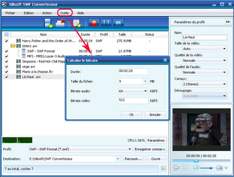This screenshot has width=234, height=177.
Task: Uncheck the MP3 - MPEG Layer-3 Audio checkbox
Action: tap(7, 56)
